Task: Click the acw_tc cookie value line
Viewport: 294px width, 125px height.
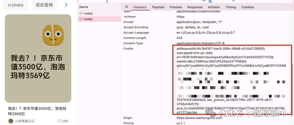Action: tap(231, 108)
